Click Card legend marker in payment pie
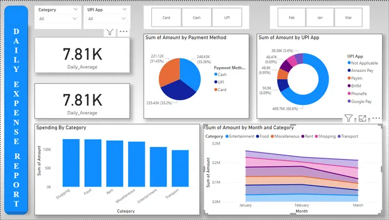This screenshot has width=389, height=220. pos(215,89)
